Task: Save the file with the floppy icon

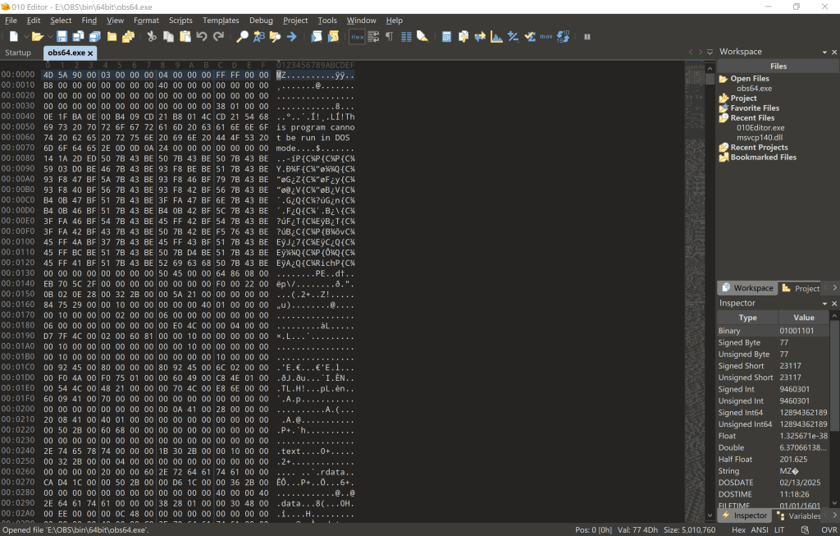Action: coord(62,36)
